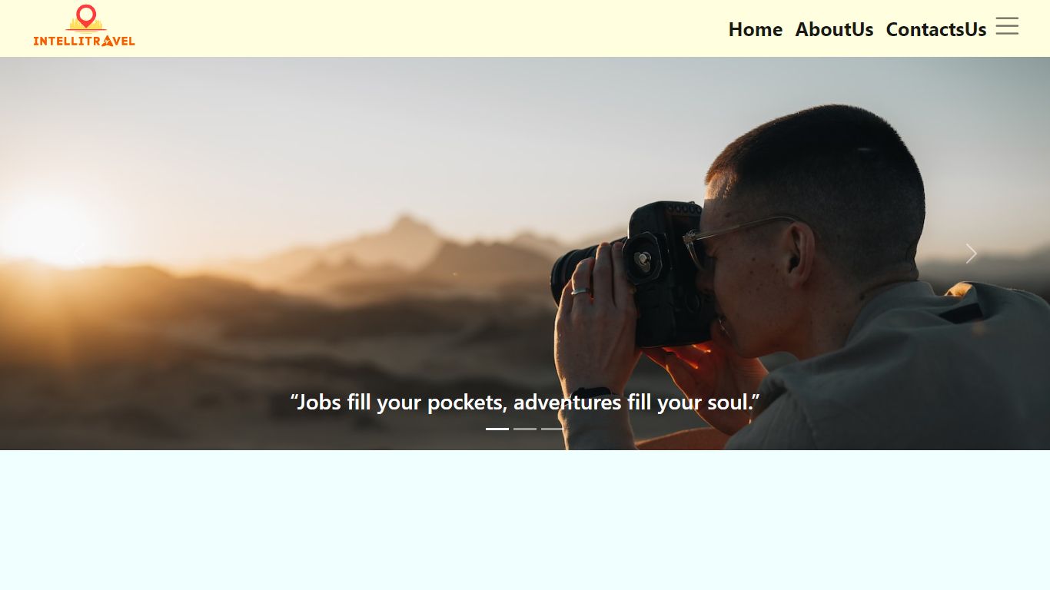Switch to the third carousel indicator
The width and height of the screenshot is (1050, 590).
pos(553,429)
